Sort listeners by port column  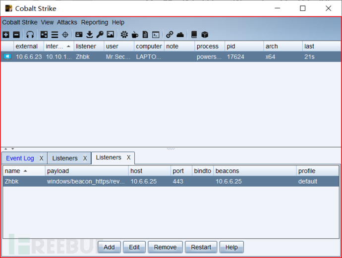tap(181, 171)
